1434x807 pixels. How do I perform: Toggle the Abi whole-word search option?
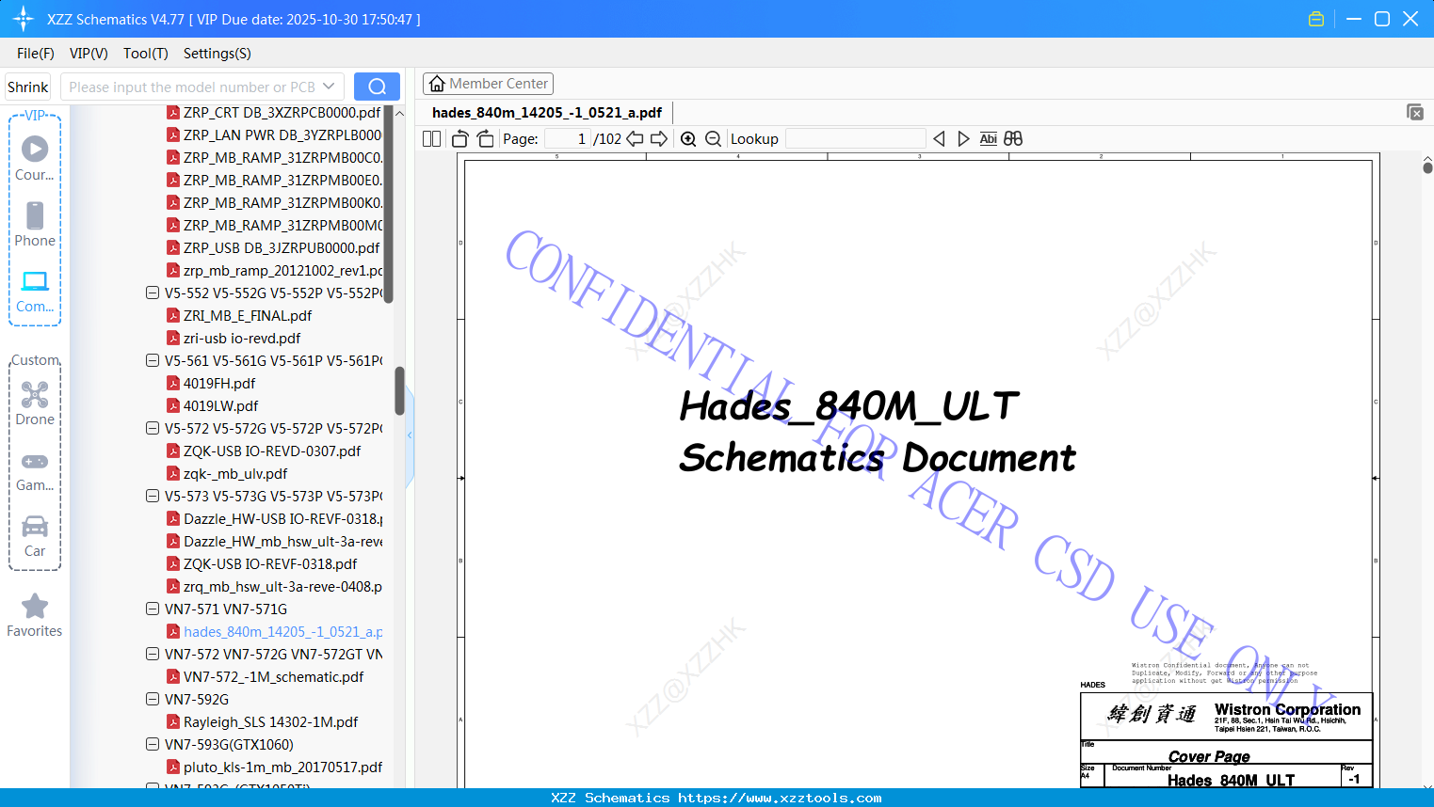click(988, 138)
